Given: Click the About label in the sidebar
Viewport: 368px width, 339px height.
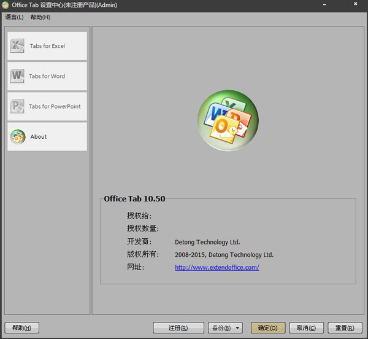Looking at the screenshot, I should [39, 136].
